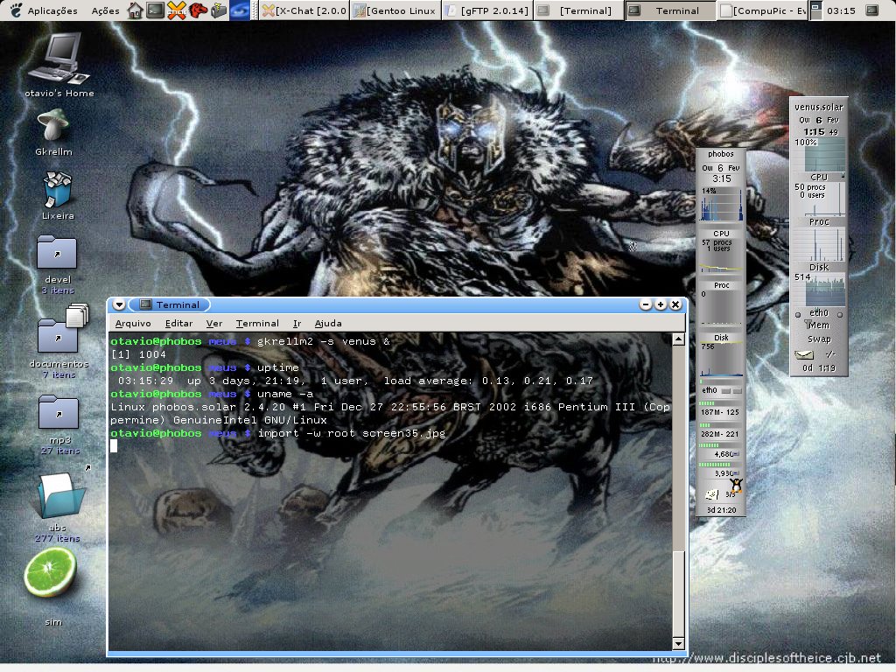
Task: Launch the home folder from the top panel
Action: [x=135, y=10]
